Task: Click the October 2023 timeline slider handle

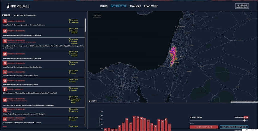Action: (x=244, y=120)
